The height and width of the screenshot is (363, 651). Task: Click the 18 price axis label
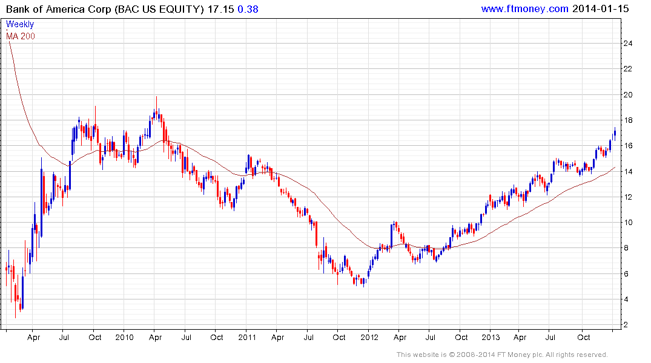tap(628, 120)
